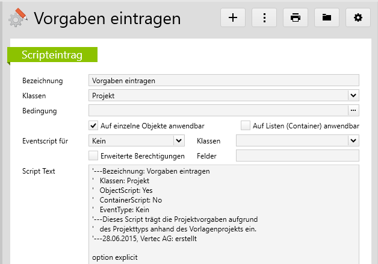Click the 'option explicit' line in script
378x264 pixels.
coord(116,258)
